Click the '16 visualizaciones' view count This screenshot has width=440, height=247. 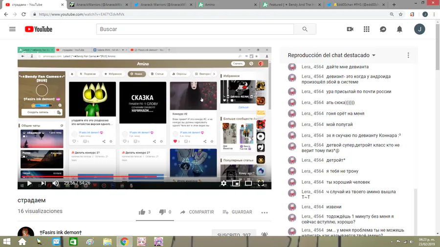pyautogui.click(x=40, y=211)
